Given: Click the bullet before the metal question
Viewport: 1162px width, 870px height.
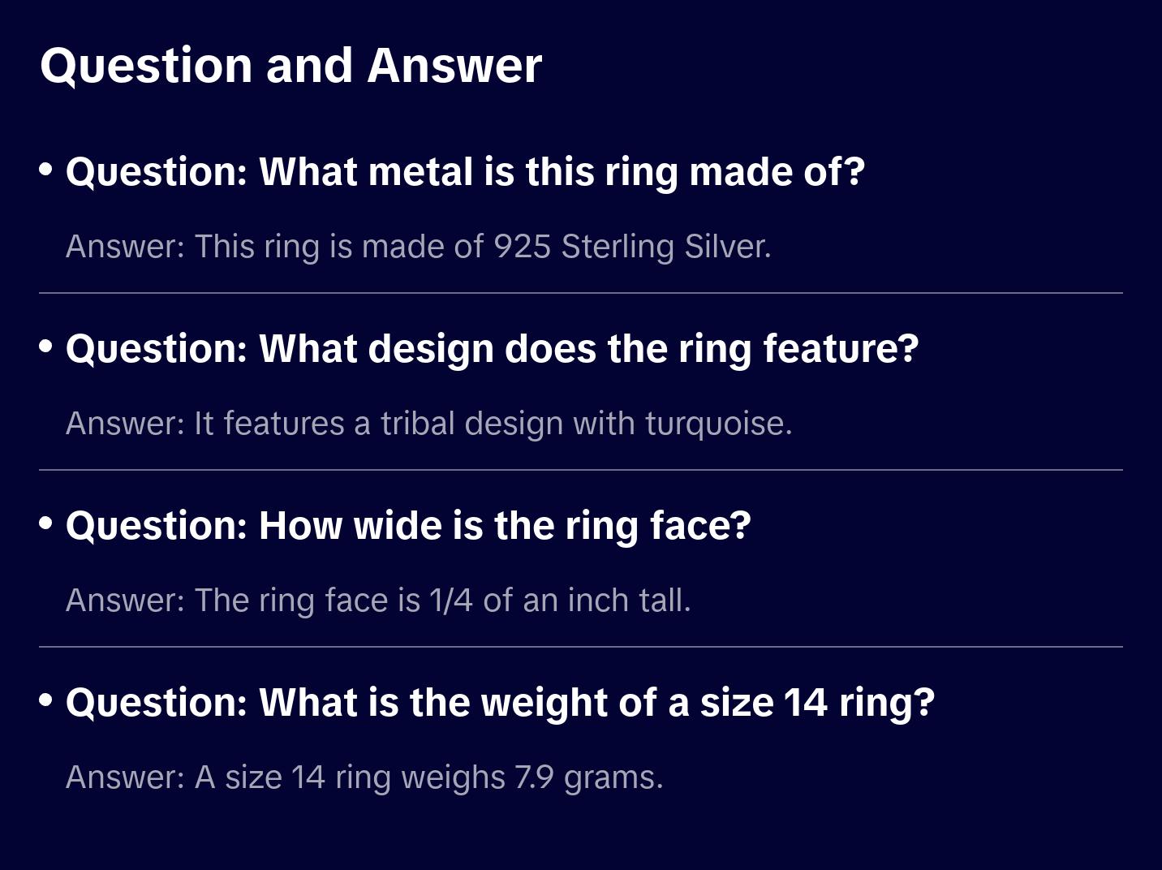Looking at the screenshot, I should click(46, 170).
